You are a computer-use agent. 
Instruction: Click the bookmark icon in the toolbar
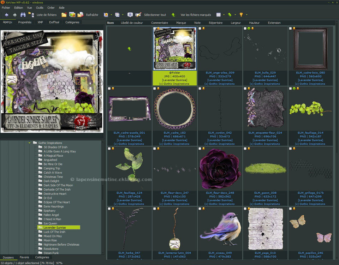[106, 15]
